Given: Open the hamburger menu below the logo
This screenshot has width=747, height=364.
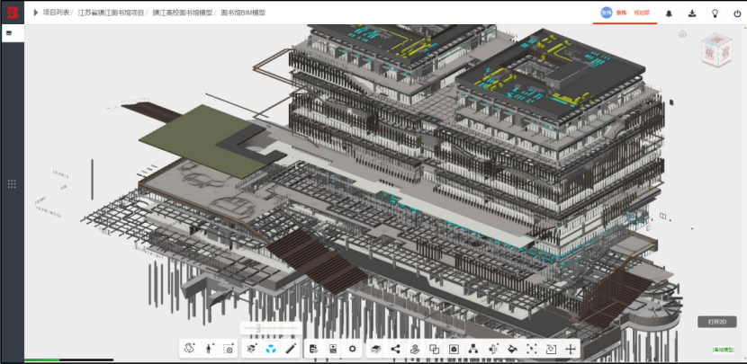Looking at the screenshot, I should coord(9,33).
